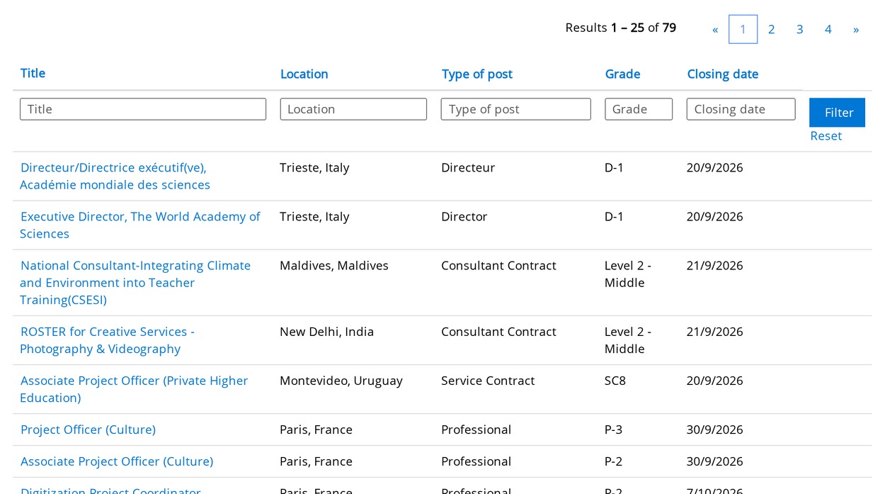Viewport: 885px width, 494px height.
Task: Open Directeur/Directrice exécutif(ve) job posting
Action: (x=115, y=176)
